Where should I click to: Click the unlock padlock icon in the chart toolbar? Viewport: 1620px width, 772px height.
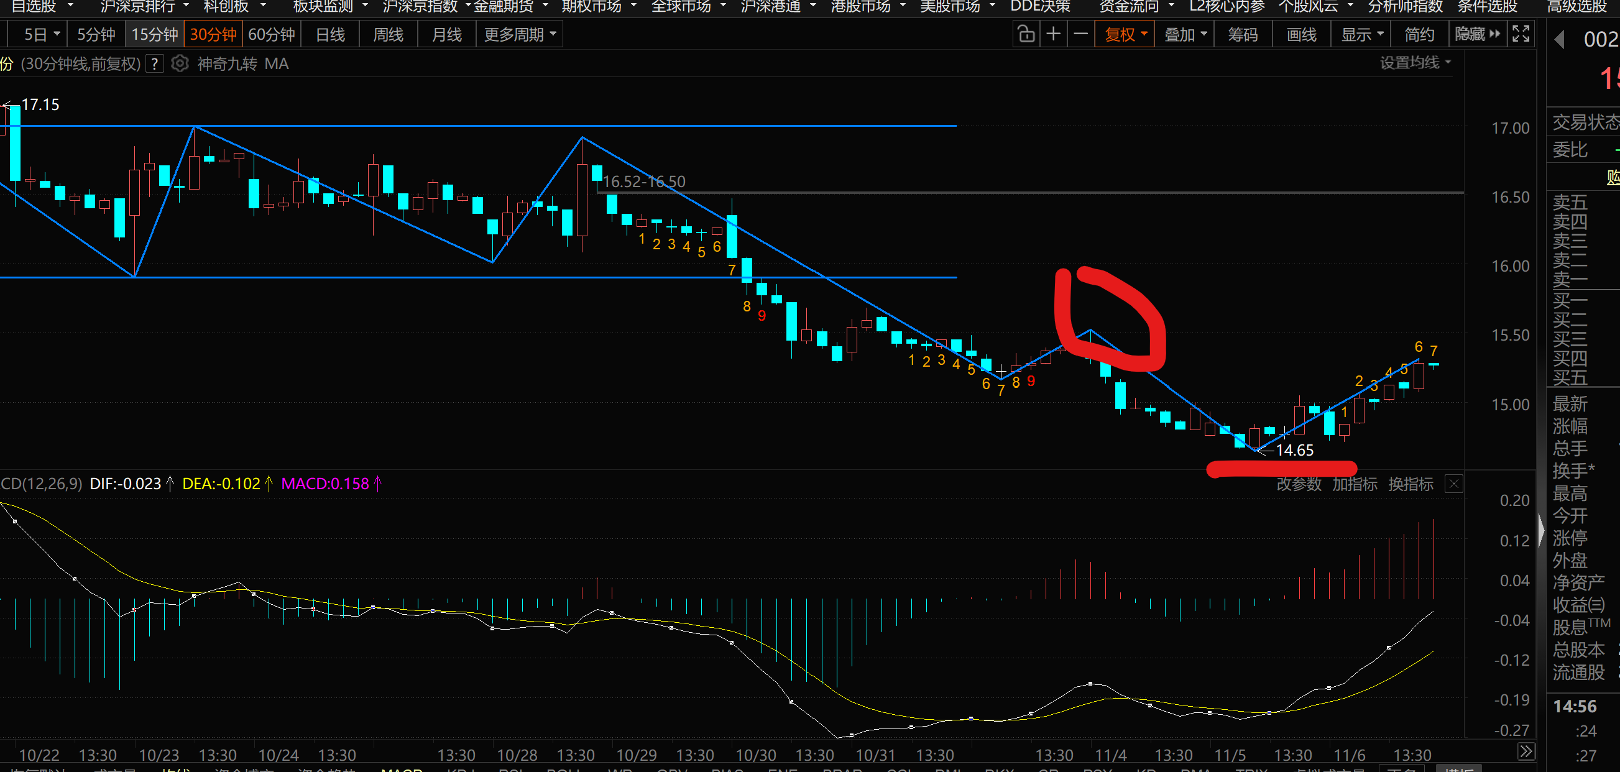click(1026, 34)
